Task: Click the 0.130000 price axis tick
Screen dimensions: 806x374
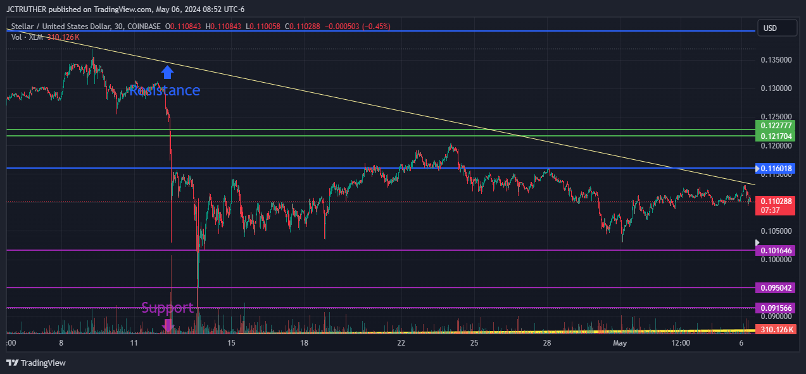Action: click(x=776, y=88)
